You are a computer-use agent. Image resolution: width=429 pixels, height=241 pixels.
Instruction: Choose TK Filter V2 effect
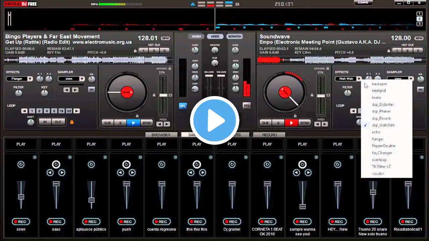(381, 166)
